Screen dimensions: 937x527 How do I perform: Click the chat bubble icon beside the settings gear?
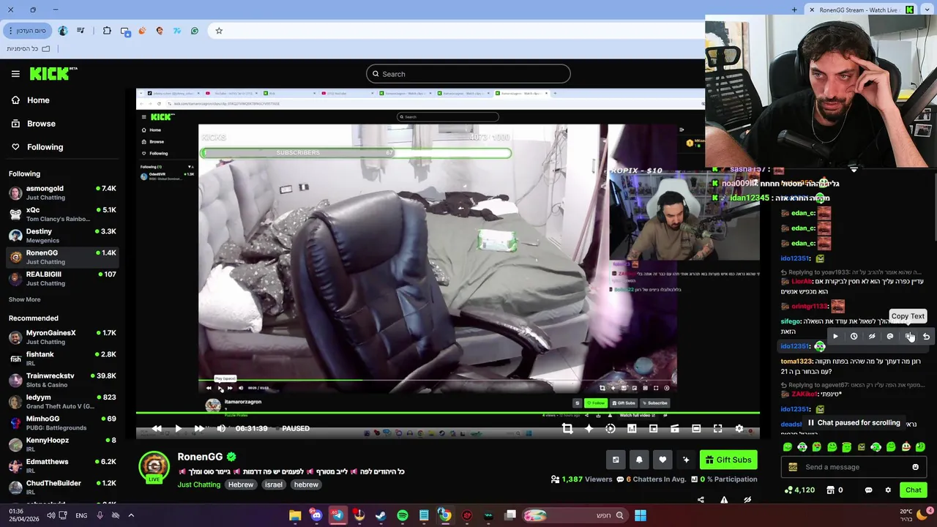click(x=869, y=490)
